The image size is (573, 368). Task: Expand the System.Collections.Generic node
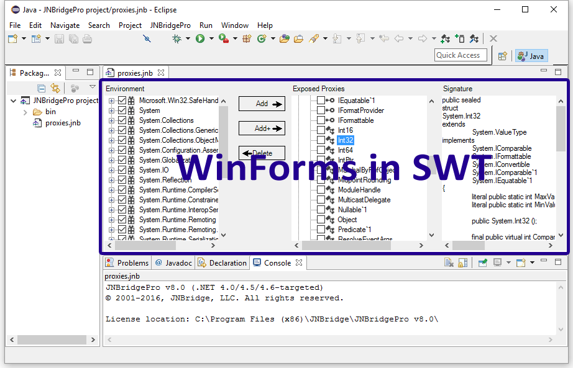click(x=111, y=130)
